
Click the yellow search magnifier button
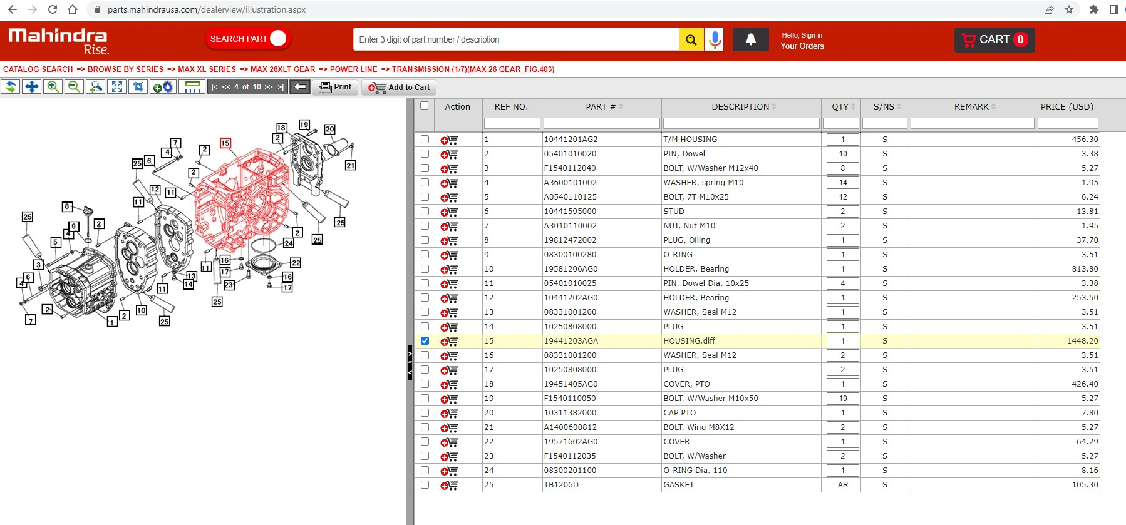pyautogui.click(x=691, y=39)
